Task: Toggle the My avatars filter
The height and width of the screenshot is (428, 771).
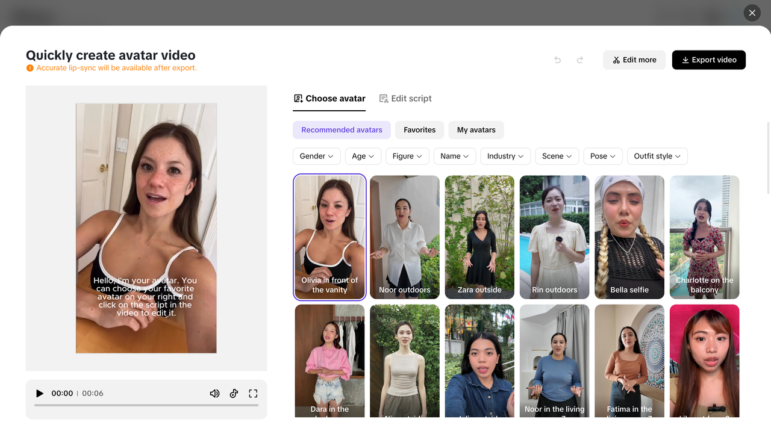Action: coord(476,129)
